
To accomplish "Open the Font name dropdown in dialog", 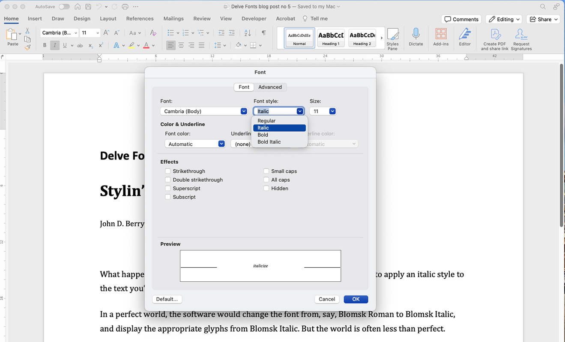I will 244,111.
